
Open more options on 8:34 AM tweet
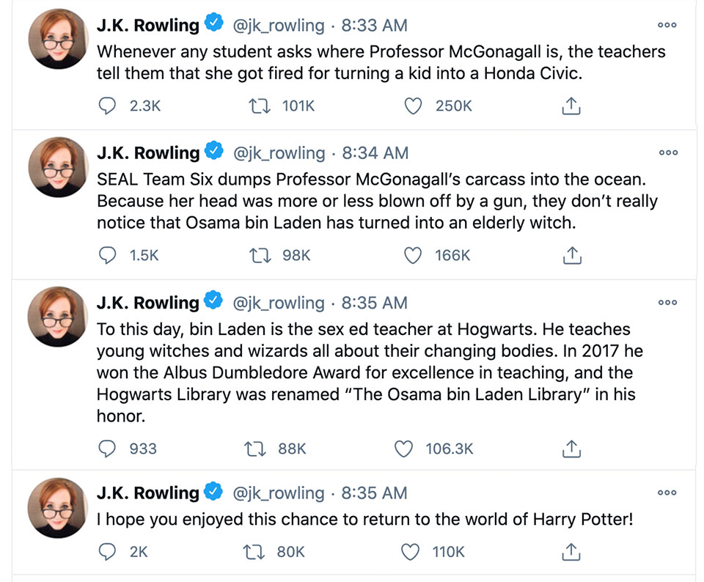pos(667,152)
